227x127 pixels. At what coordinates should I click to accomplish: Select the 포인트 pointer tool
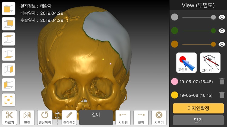point(186,63)
